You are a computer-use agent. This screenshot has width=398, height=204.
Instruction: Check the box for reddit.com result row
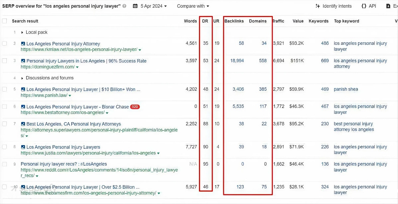[5, 164]
